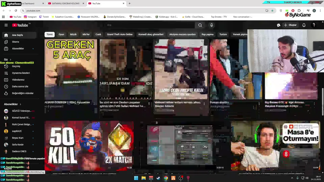Screen dimensions: 324x182
Task: Select the Canlı filter chip
Action: point(98,34)
